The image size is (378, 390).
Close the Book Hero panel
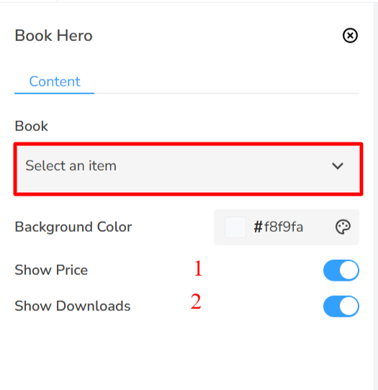click(x=350, y=35)
